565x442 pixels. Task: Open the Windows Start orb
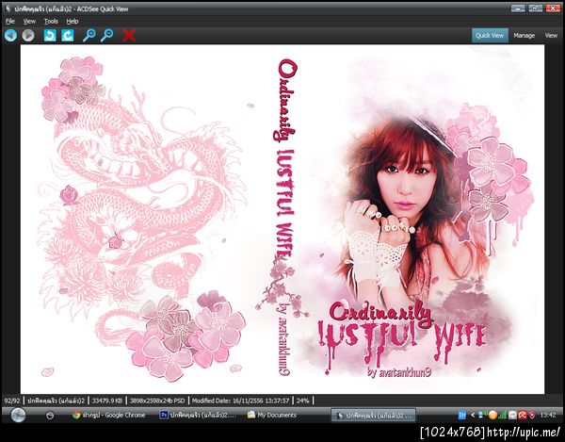[18, 415]
